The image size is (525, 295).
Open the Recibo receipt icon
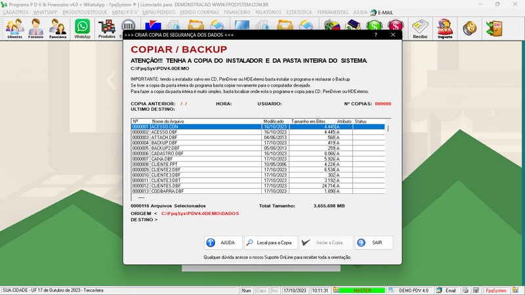click(420, 28)
